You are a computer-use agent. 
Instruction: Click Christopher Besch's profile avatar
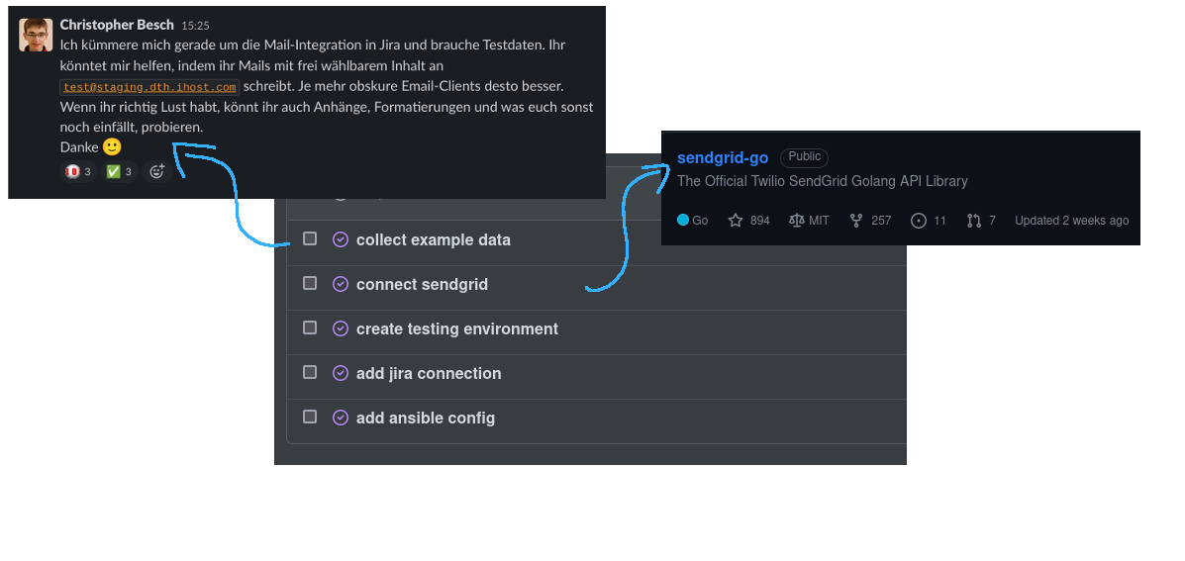click(x=36, y=36)
